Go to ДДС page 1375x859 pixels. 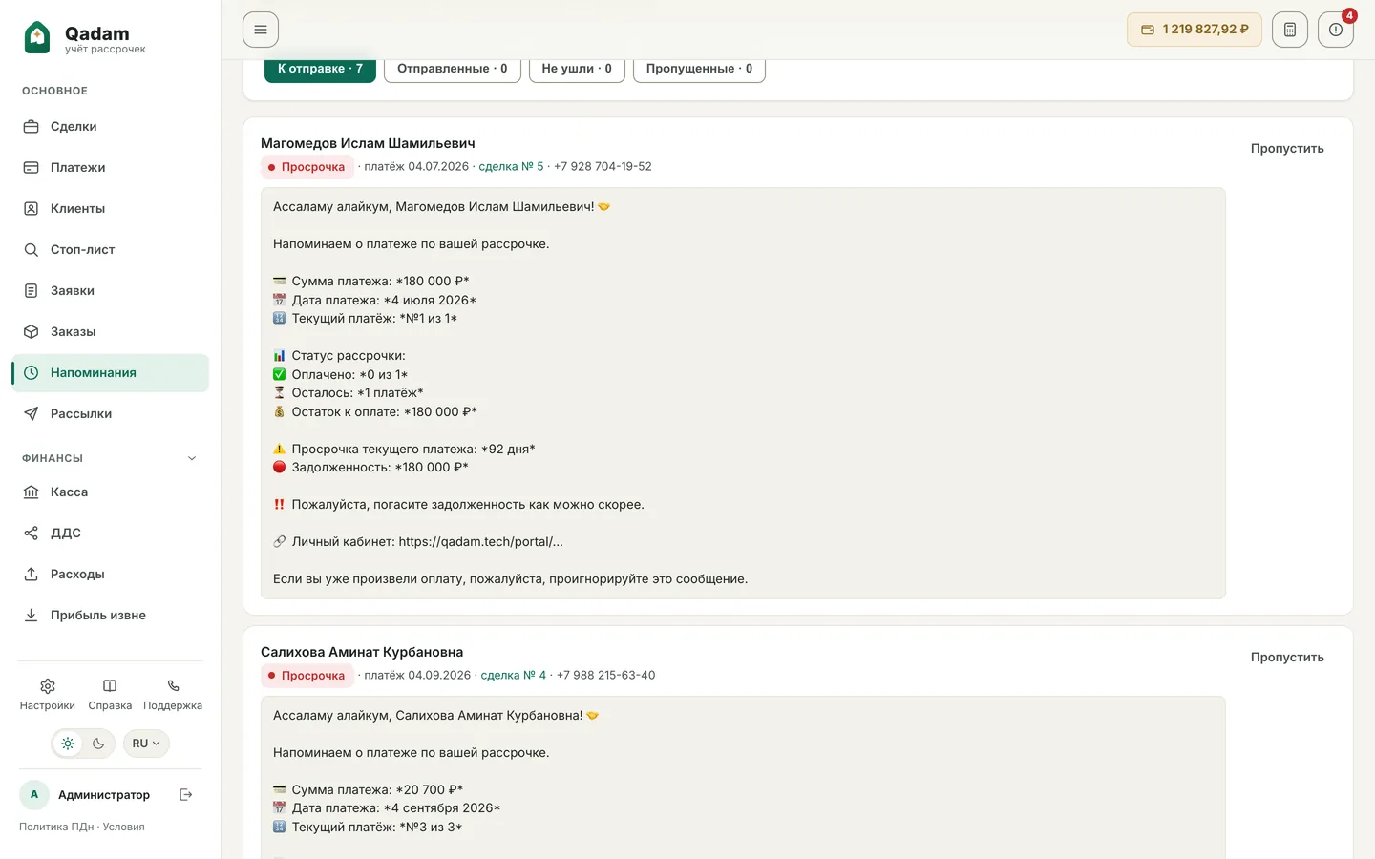(110, 534)
